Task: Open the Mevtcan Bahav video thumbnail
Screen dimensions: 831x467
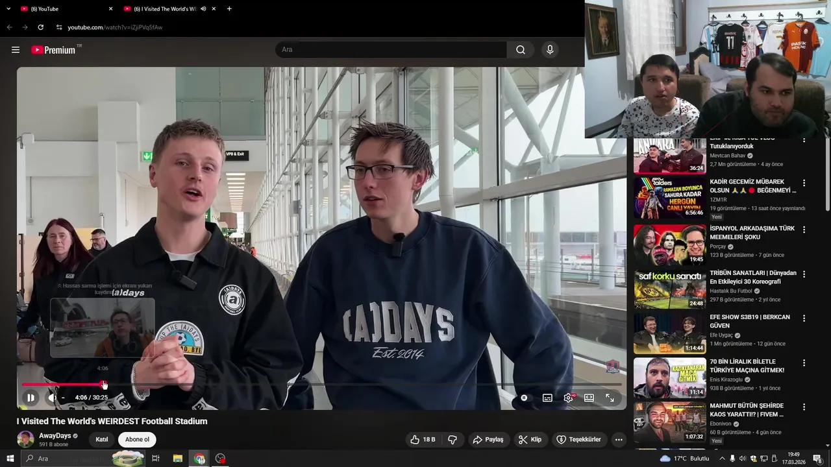Action: click(669, 156)
